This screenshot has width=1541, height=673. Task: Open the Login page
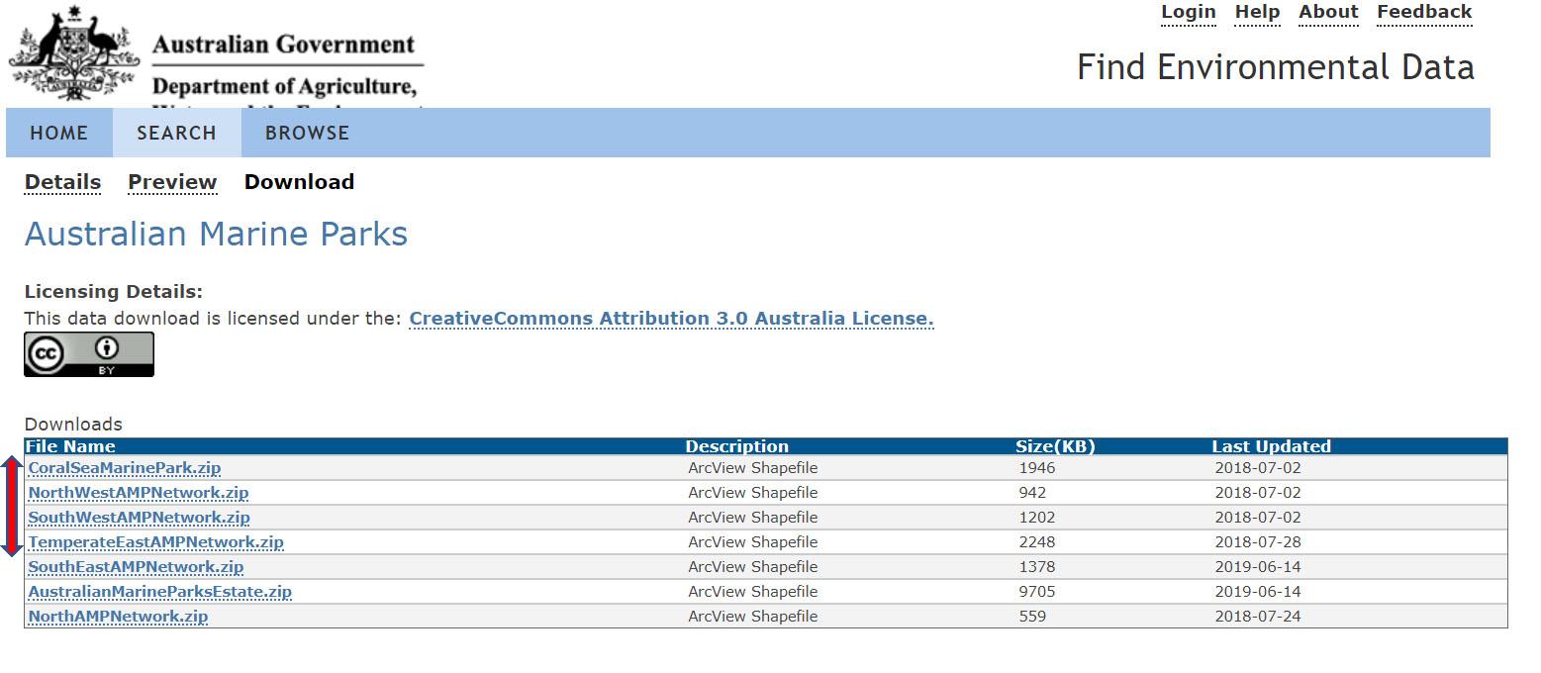point(1188,12)
